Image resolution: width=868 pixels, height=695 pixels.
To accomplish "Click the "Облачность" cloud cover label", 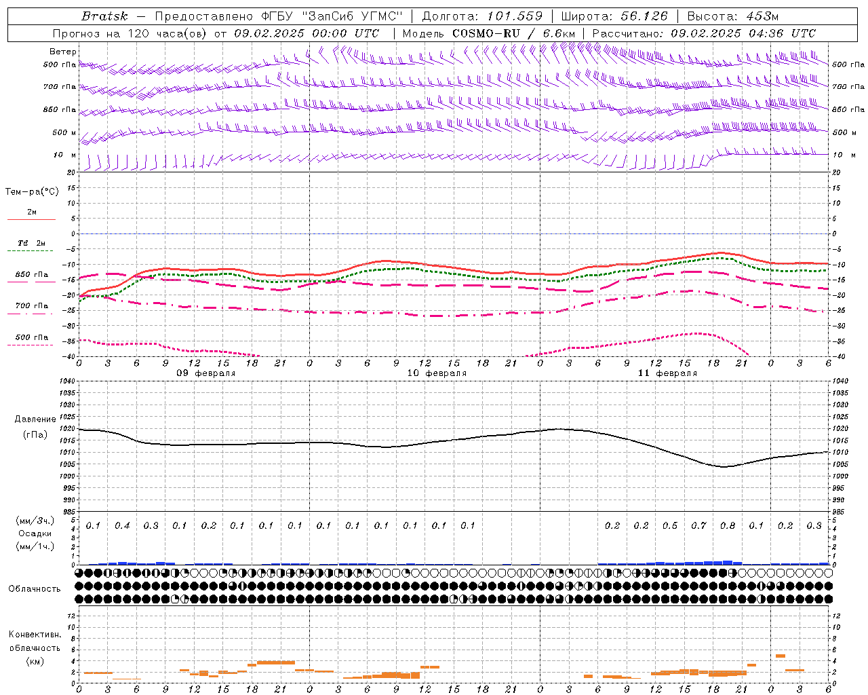I will point(35,589).
